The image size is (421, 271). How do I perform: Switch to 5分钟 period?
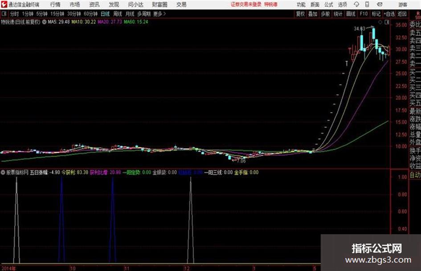pyautogui.click(x=41, y=14)
